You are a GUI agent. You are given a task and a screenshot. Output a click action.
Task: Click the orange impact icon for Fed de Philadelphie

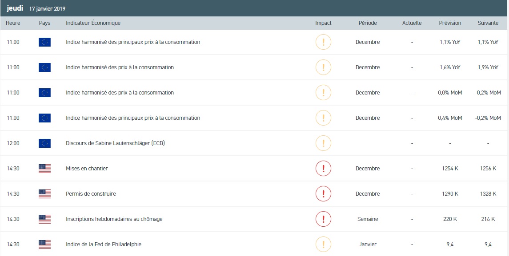point(323,244)
